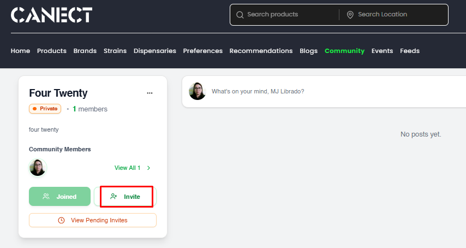Click the What's on your mind post box
The height and width of the screenshot is (248, 466).
327,91
